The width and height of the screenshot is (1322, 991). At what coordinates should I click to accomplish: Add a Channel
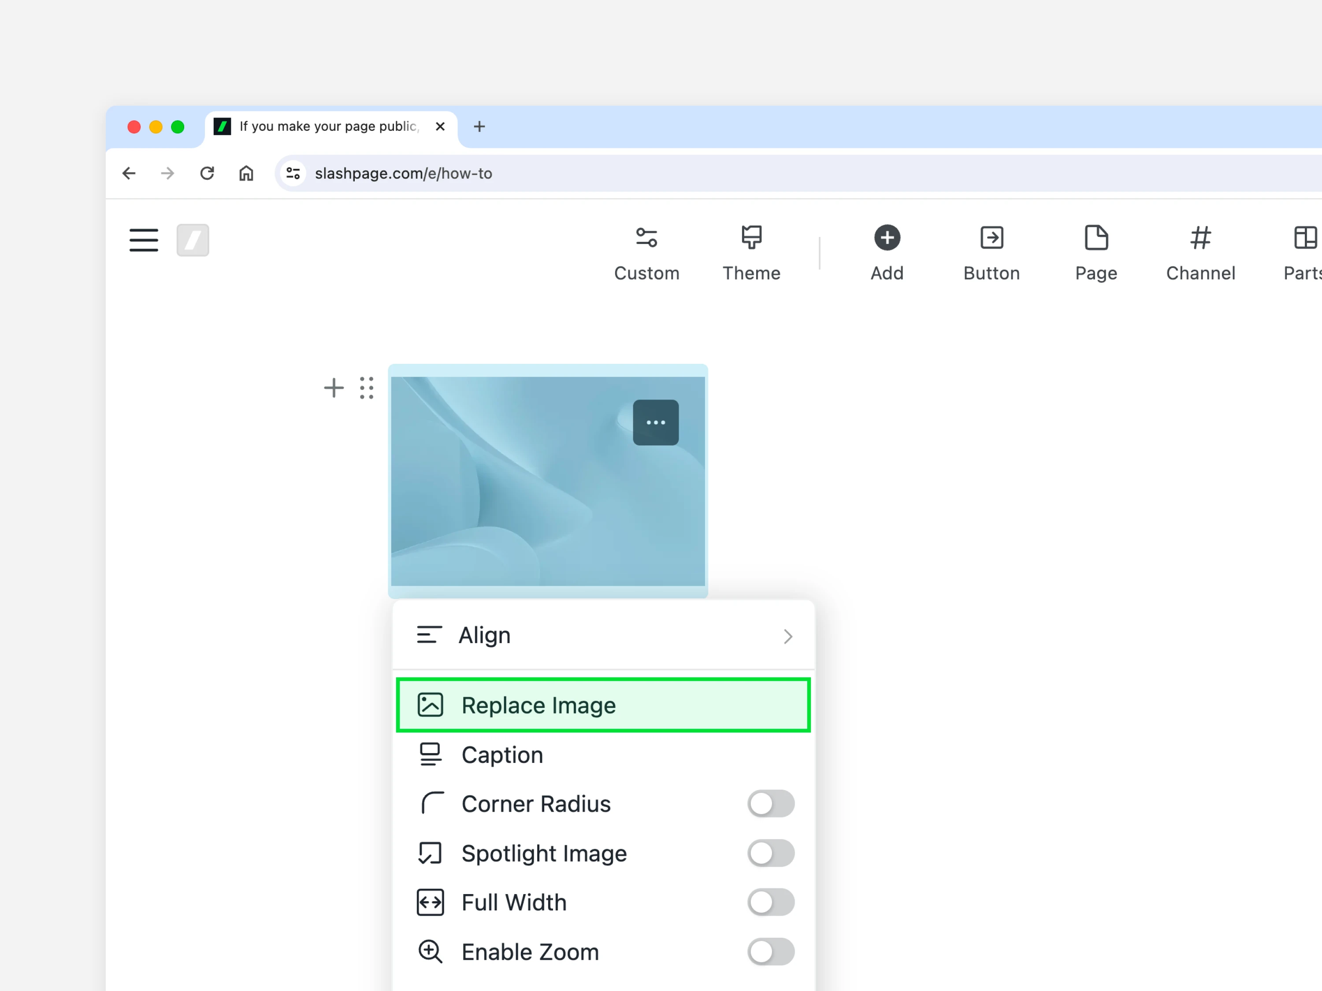tap(1200, 253)
